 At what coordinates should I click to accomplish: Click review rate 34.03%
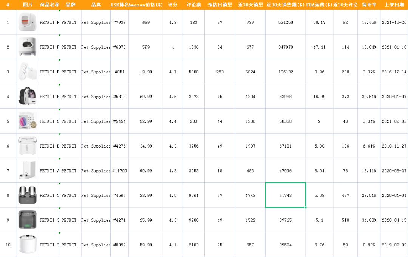tap(369, 220)
